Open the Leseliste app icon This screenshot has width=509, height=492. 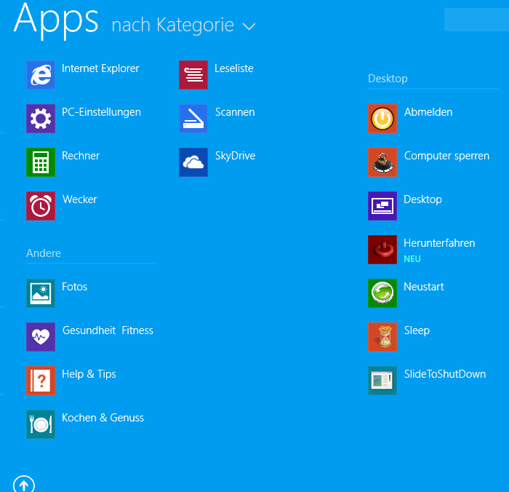[x=193, y=75]
